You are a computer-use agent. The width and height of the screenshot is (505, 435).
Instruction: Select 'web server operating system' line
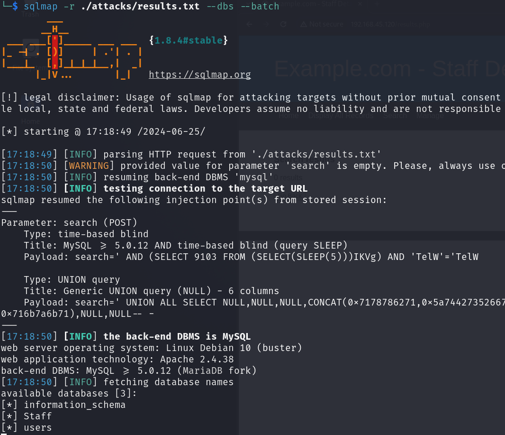152,348
